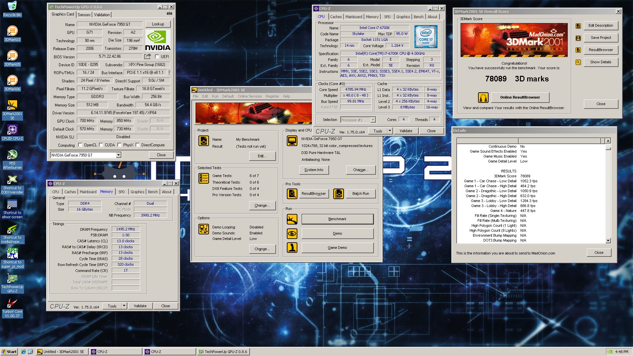Toggle the CUDA checkbox

pos(101,145)
